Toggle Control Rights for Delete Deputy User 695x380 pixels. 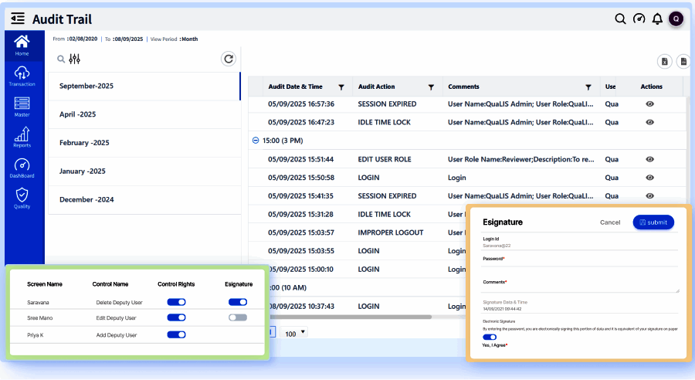click(x=176, y=303)
